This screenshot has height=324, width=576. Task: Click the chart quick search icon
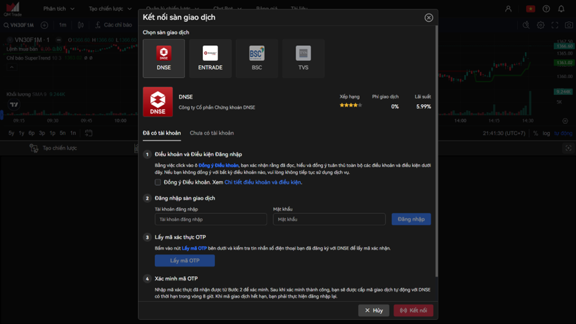[x=526, y=25]
